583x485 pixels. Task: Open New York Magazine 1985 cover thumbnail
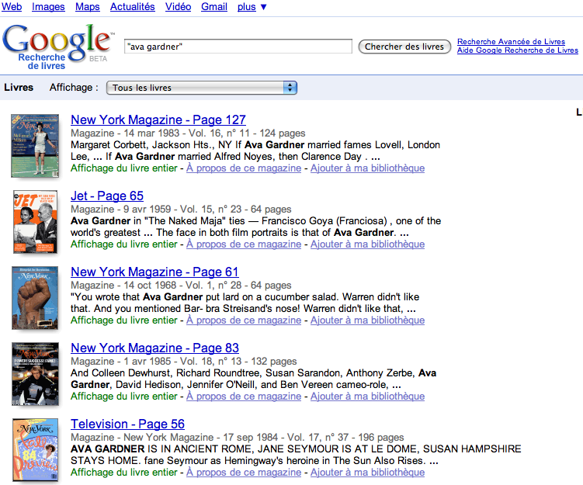pos(36,373)
